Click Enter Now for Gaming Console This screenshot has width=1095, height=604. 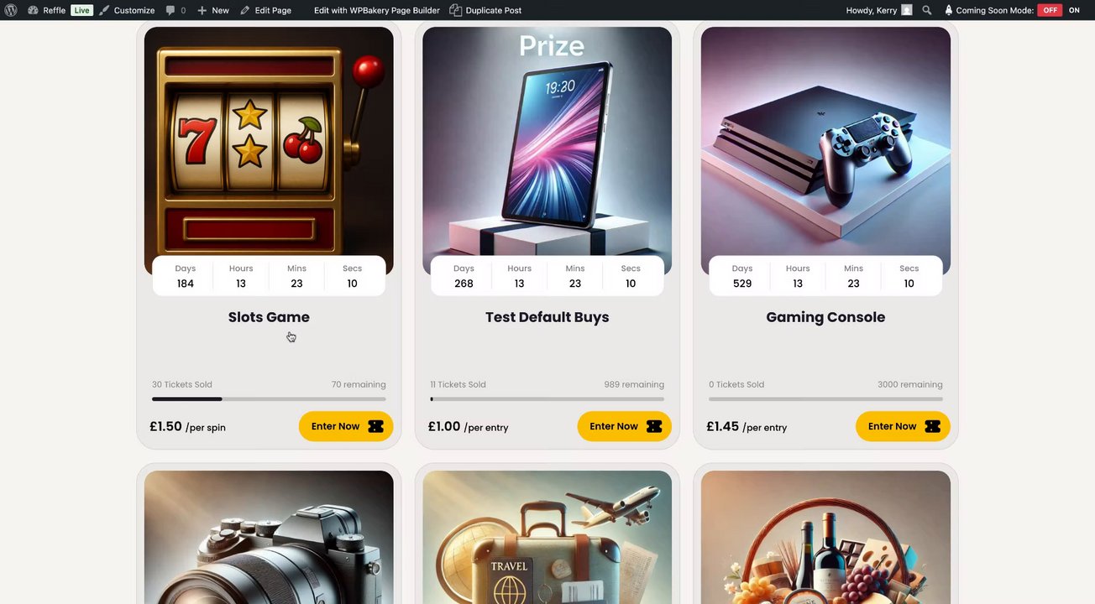(x=903, y=426)
